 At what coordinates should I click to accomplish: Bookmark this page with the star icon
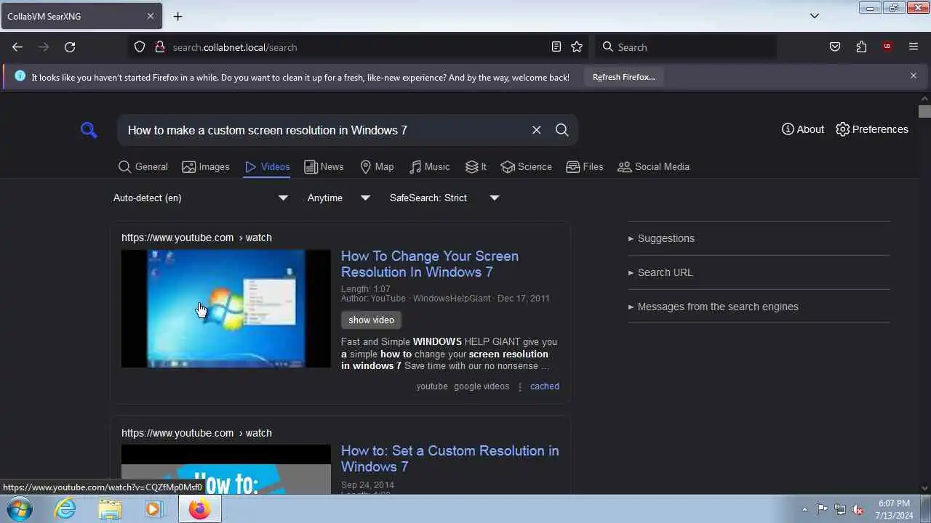(x=577, y=47)
